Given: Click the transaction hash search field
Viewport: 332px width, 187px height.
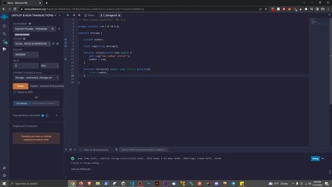Looking at the screenshot, I should pos(144,150).
